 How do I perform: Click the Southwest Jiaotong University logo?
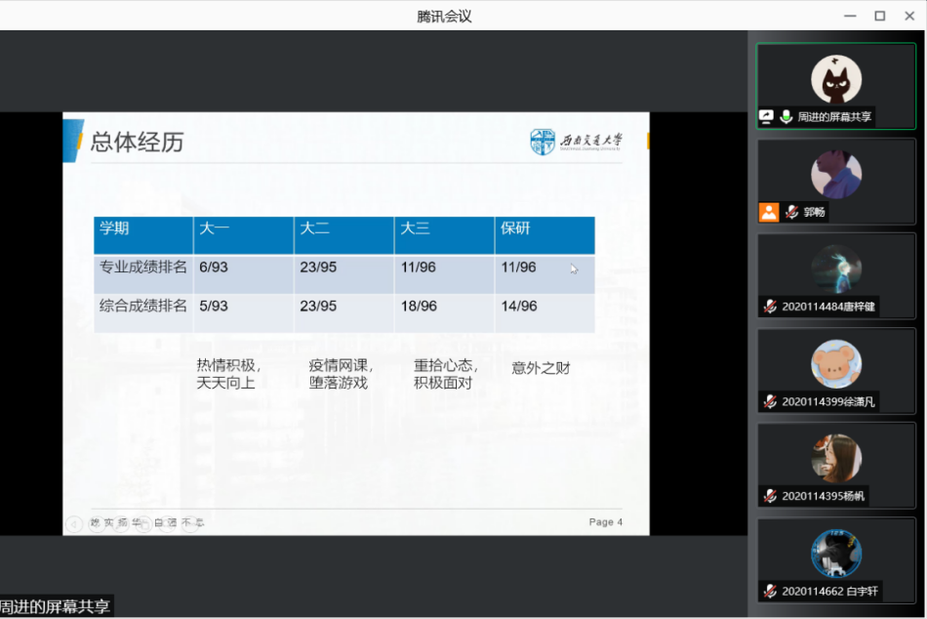pyautogui.click(x=576, y=142)
